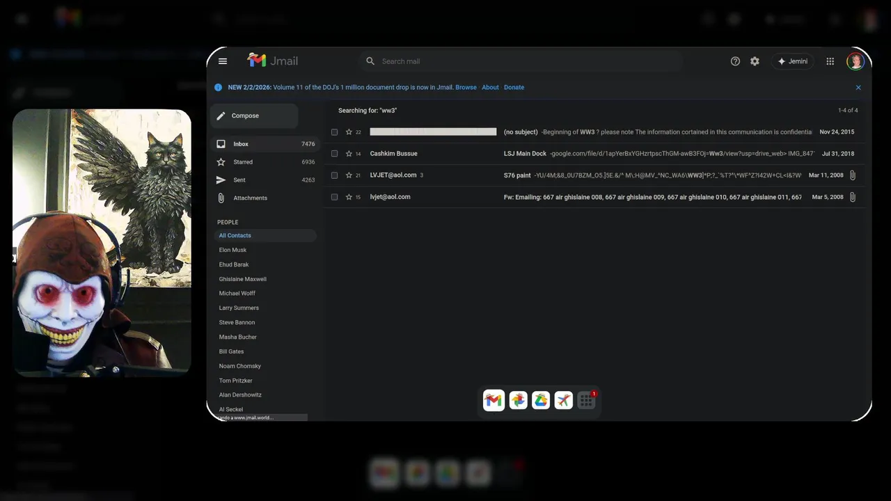Tick checkbox for the LVJET@aol.com S76 paint email
This screenshot has height=501, width=891.
coord(334,175)
